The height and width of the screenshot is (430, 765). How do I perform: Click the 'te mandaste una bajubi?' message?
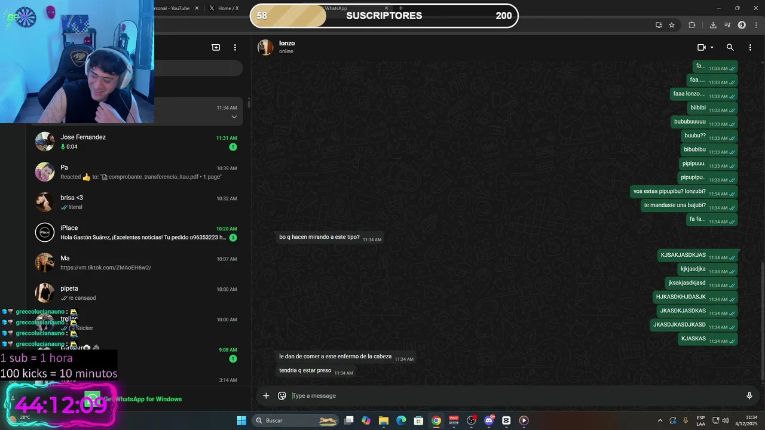[688, 205]
